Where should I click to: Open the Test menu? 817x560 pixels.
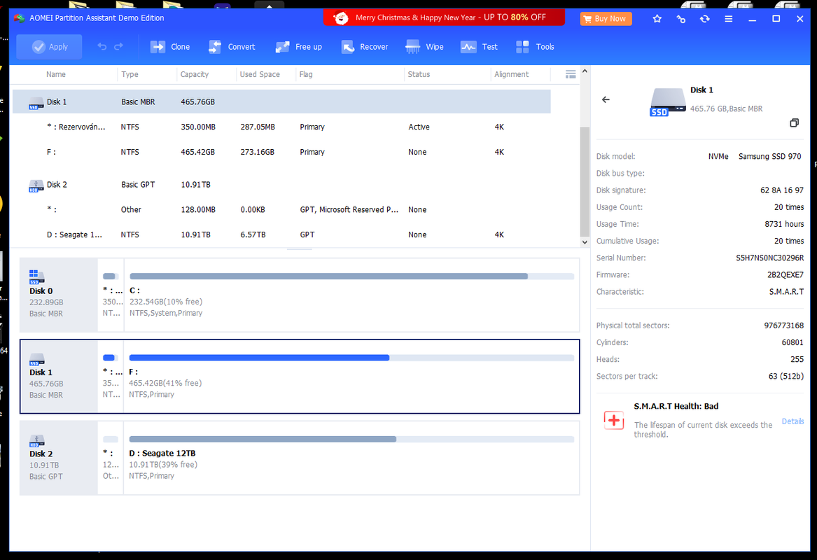[479, 47]
